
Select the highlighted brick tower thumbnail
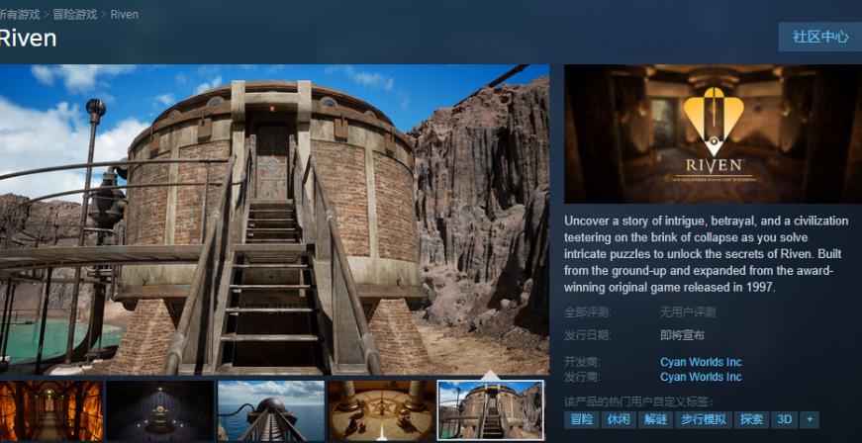[490, 410]
